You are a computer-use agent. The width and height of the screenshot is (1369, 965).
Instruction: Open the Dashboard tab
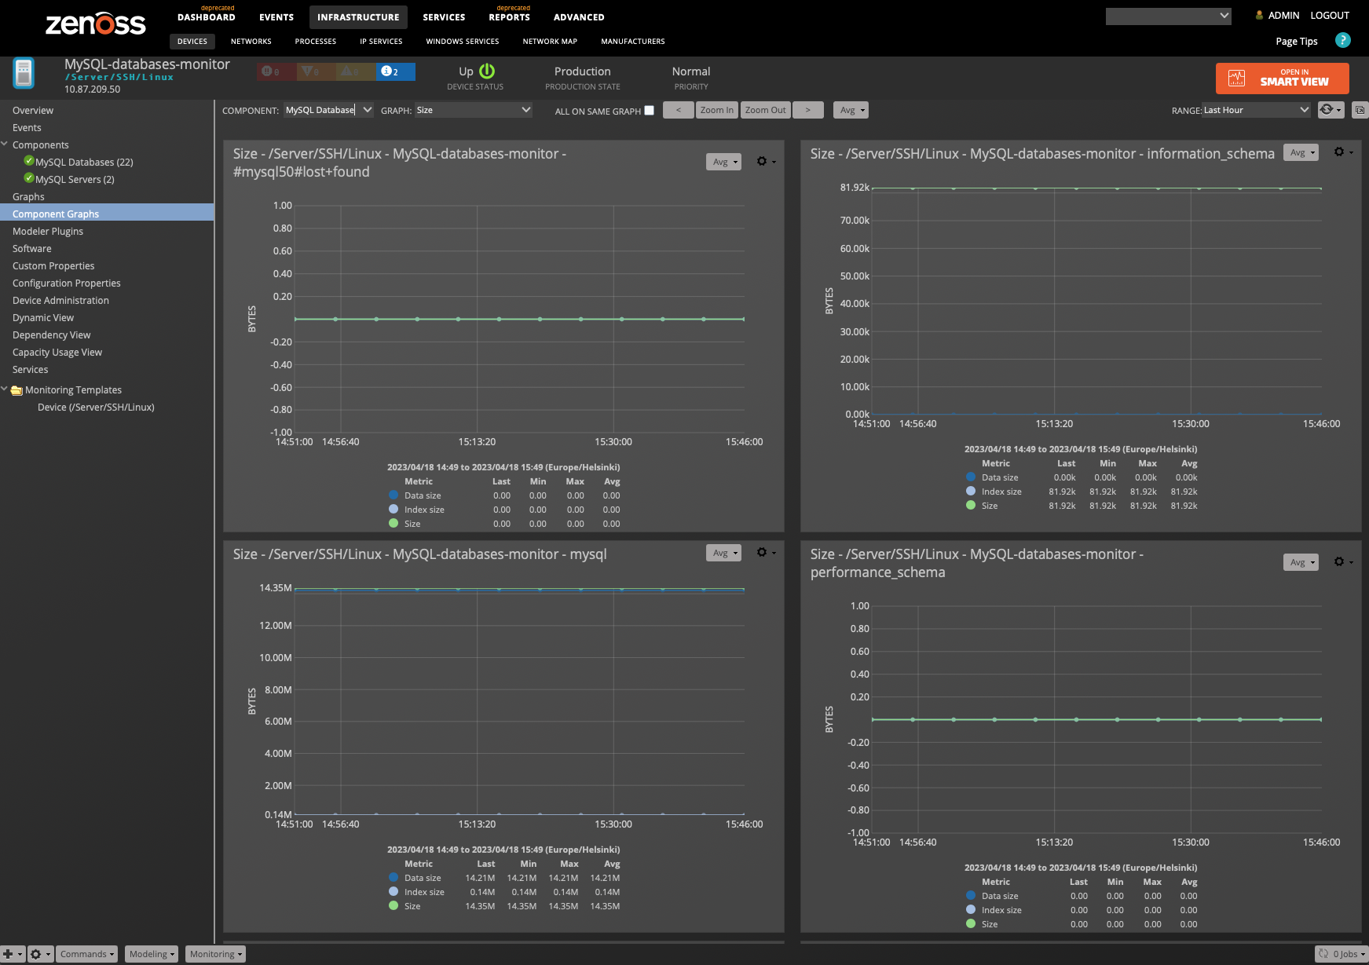[x=206, y=16]
